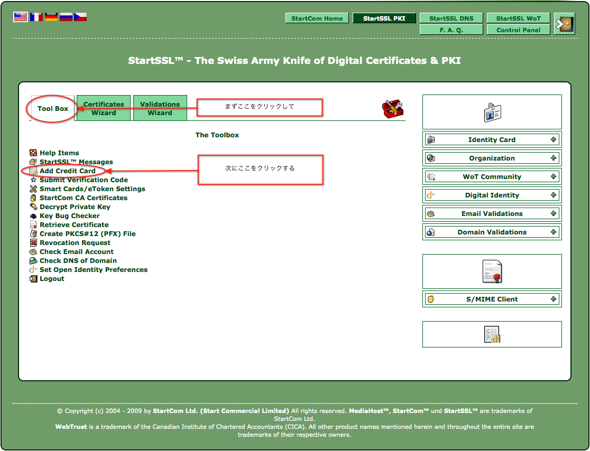This screenshot has width=590, height=451.
Task: Open Submit Verification Code link
Action: (x=84, y=180)
